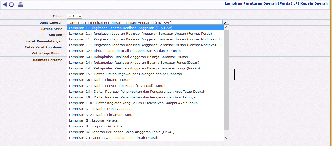Collapse the Jenis Laporan dropdown arrow
332x146 pixels.
coord(225,23)
